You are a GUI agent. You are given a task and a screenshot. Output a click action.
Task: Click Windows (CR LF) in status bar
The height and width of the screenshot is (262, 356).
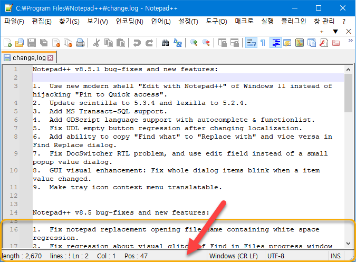[234, 256]
